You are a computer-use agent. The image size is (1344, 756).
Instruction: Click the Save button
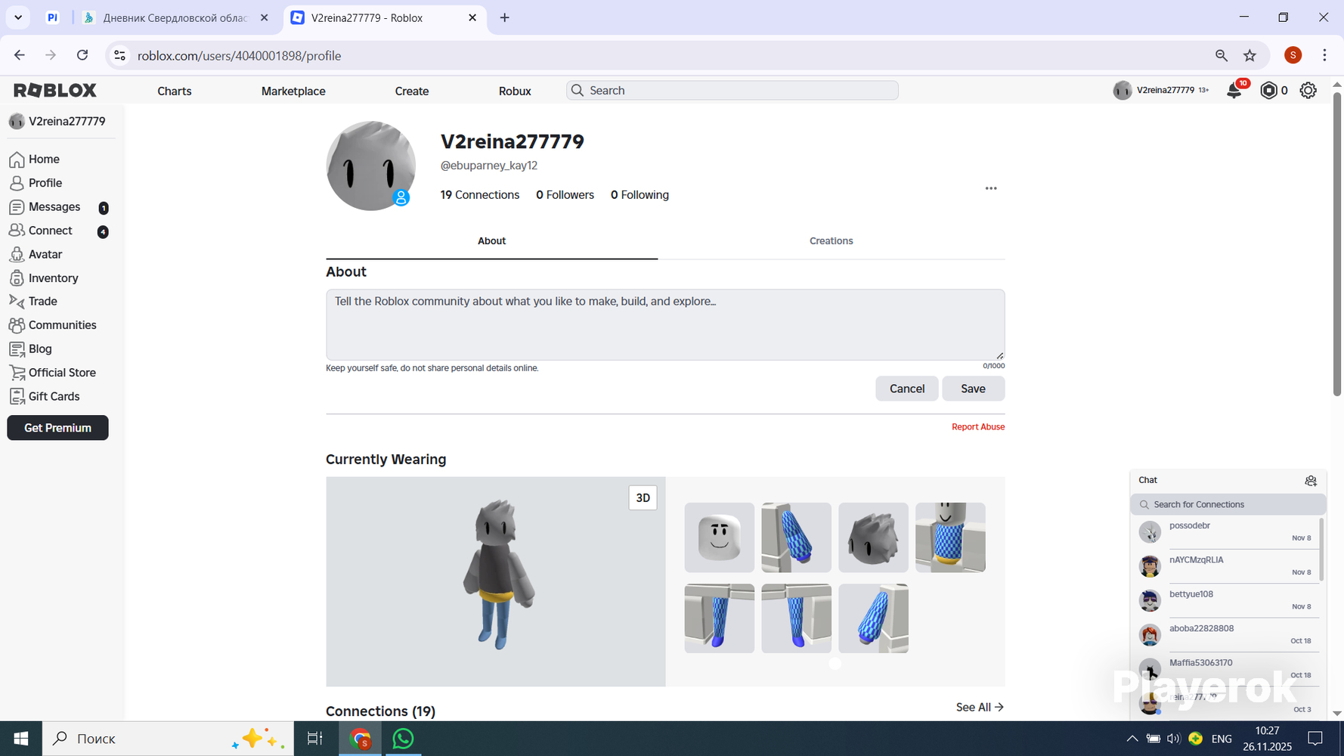[x=973, y=389]
